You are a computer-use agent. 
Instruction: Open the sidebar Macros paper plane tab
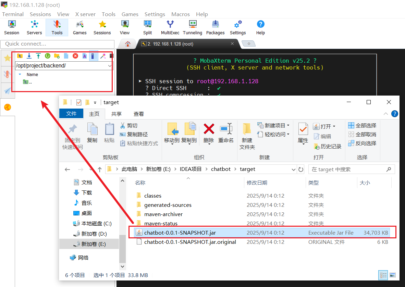point(8,91)
